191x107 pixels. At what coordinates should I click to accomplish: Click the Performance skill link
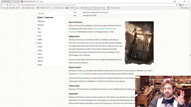(x=109, y=29)
